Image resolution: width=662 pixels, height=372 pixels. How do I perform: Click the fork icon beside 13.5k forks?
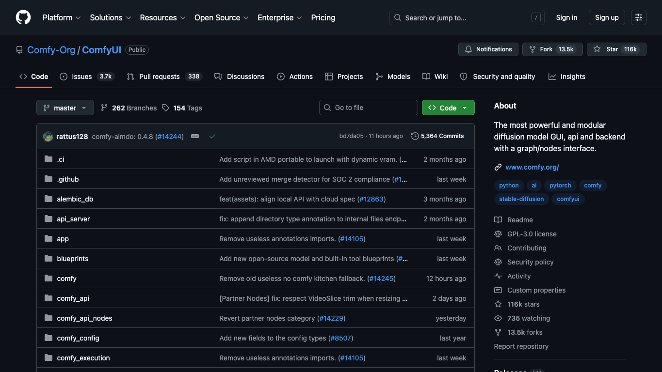498,332
